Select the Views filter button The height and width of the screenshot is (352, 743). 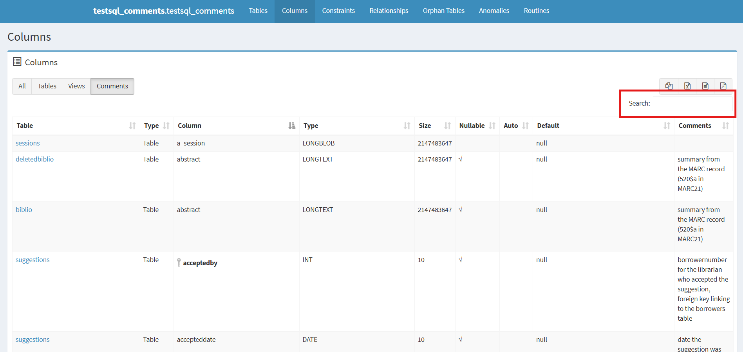tap(76, 86)
